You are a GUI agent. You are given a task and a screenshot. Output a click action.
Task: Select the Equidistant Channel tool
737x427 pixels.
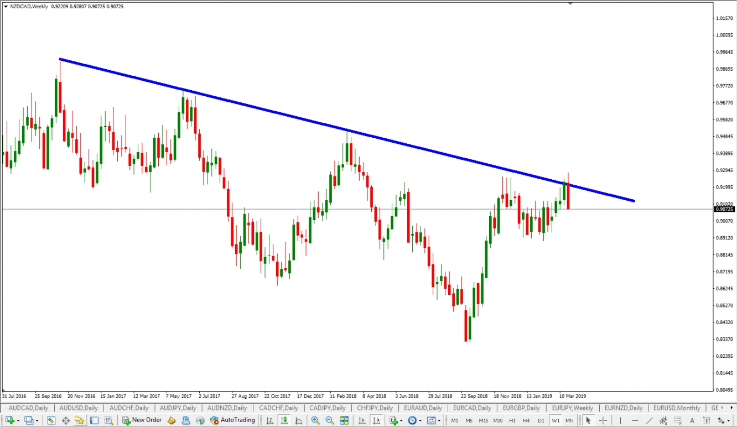pyautogui.click(x=663, y=420)
